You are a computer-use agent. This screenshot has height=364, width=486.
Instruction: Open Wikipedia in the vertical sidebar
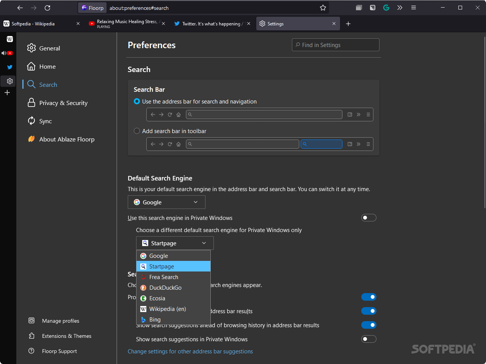click(x=10, y=39)
